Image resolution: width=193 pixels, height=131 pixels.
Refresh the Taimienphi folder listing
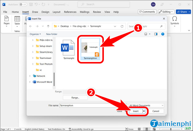click(x=122, y=26)
